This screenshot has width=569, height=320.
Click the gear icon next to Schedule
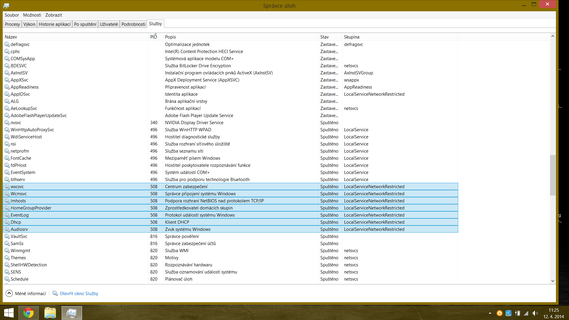pos(7,279)
